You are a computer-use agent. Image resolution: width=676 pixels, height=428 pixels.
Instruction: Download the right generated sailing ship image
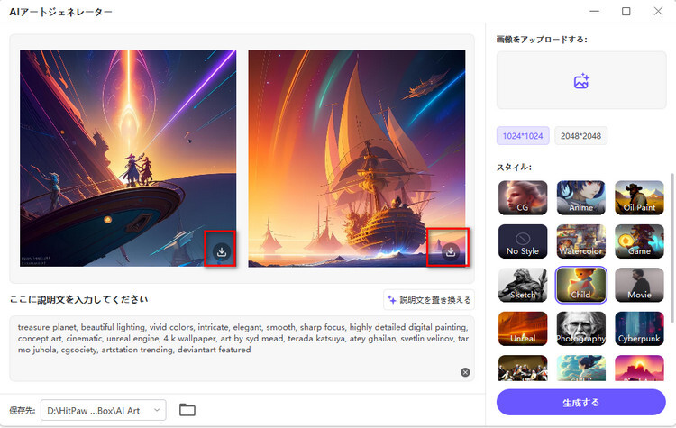click(x=451, y=251)
